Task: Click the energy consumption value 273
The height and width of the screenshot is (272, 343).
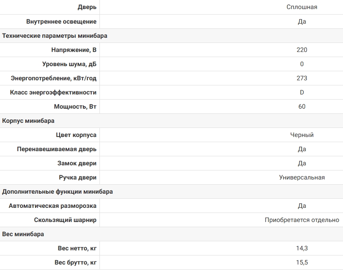Action: pos(302,78)
